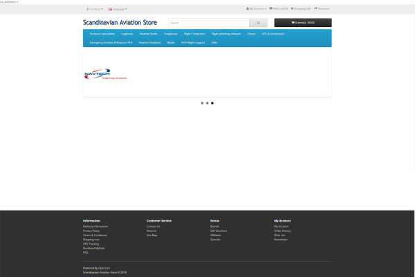Viewport: 415px width, 277px height.
Task: Select the second carousel dot
Action: 207,103
